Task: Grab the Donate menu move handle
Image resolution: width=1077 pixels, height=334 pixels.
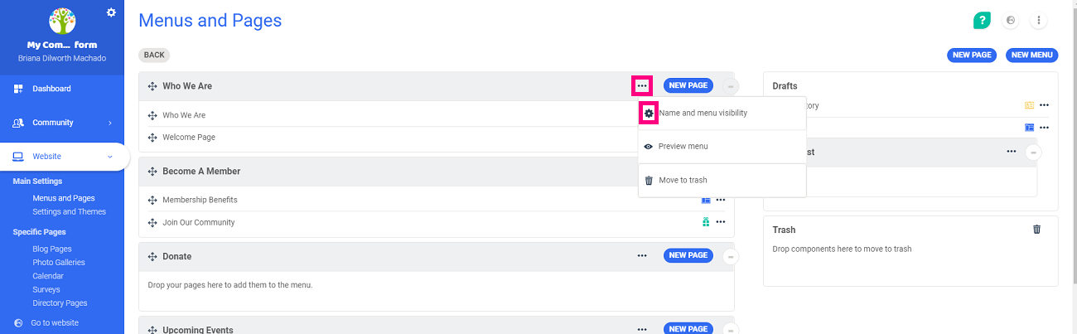Action: click(x=152, y=257)
